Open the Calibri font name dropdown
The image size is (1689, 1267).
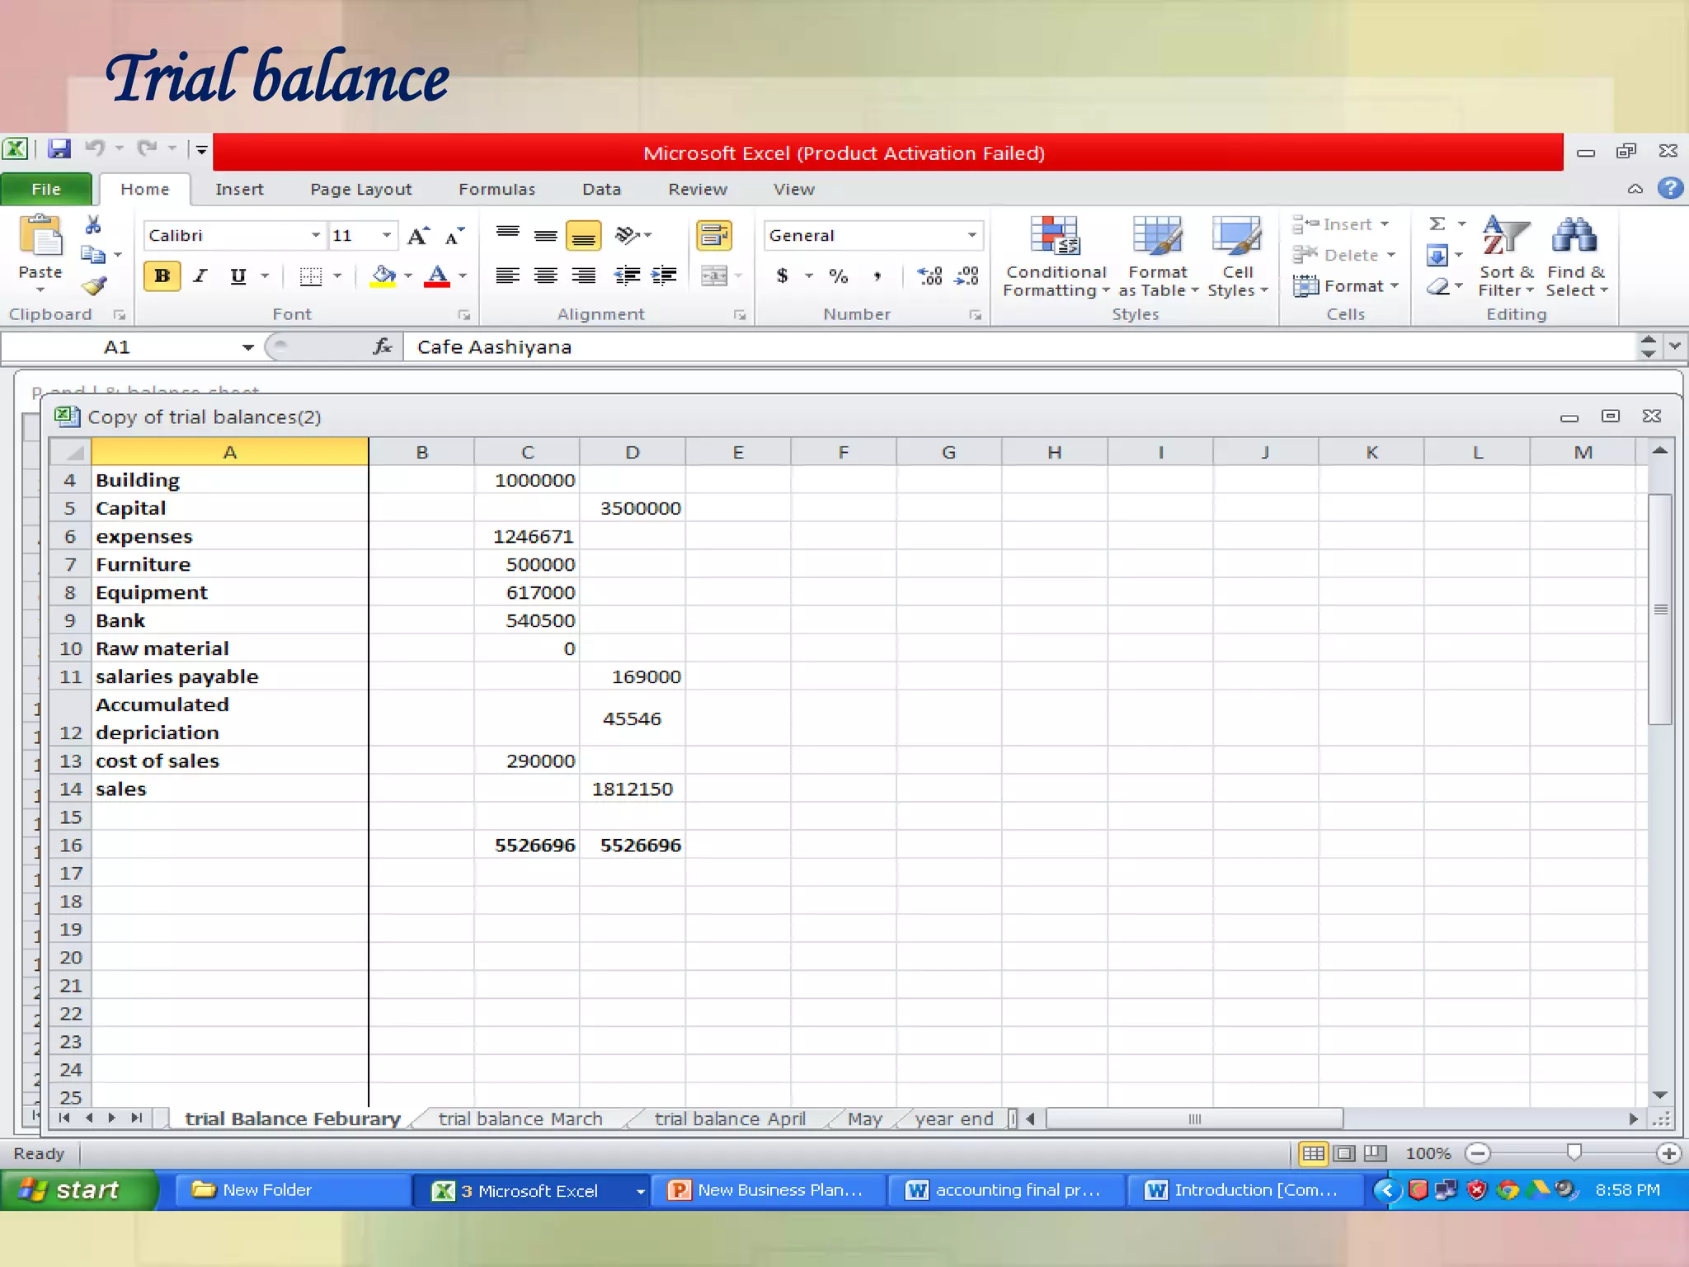pyautogui.click(x=315, y=236)
